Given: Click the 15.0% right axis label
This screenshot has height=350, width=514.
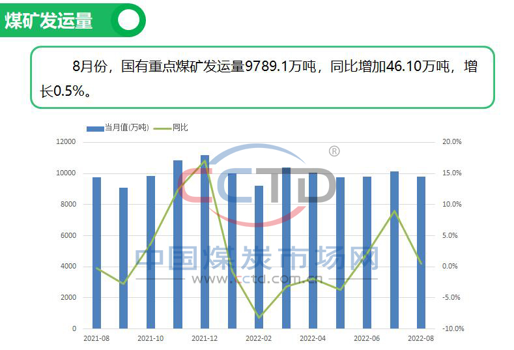Looking at the screenshot, I should (451, 173).
